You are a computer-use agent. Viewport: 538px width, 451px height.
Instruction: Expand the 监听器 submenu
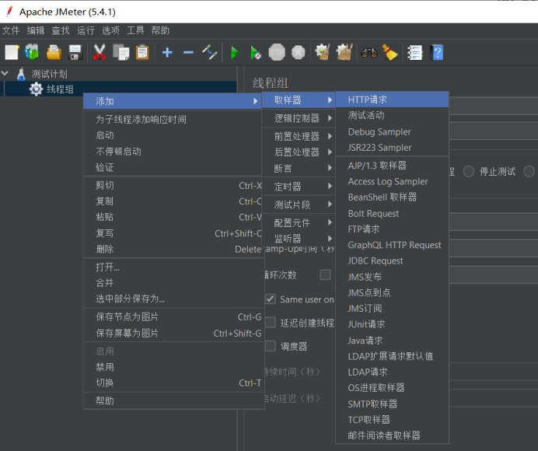tap(299, 238)
